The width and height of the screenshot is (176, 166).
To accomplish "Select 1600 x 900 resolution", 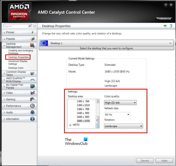I will click(83, 117).
